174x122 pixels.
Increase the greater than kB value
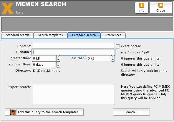coord(58,57)
